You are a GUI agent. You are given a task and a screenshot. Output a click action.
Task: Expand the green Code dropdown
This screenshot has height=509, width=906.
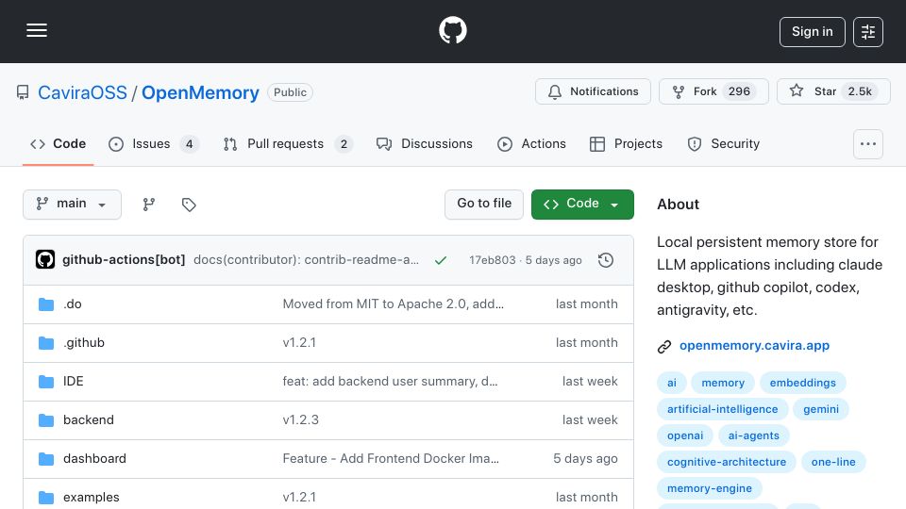582,205
